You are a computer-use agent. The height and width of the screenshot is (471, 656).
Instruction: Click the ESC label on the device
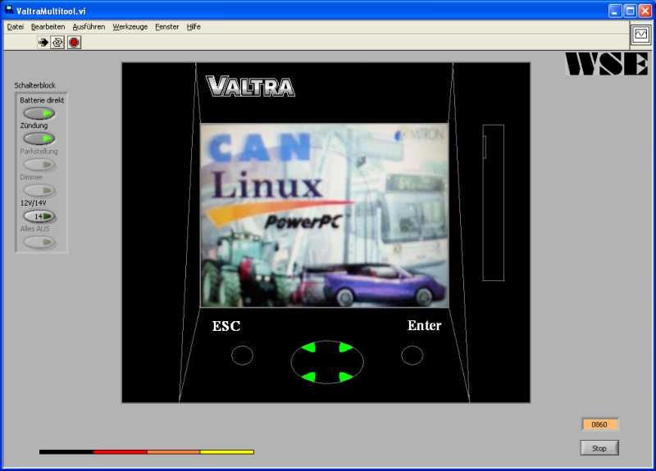pyautogui.click(x=226, y=326)
